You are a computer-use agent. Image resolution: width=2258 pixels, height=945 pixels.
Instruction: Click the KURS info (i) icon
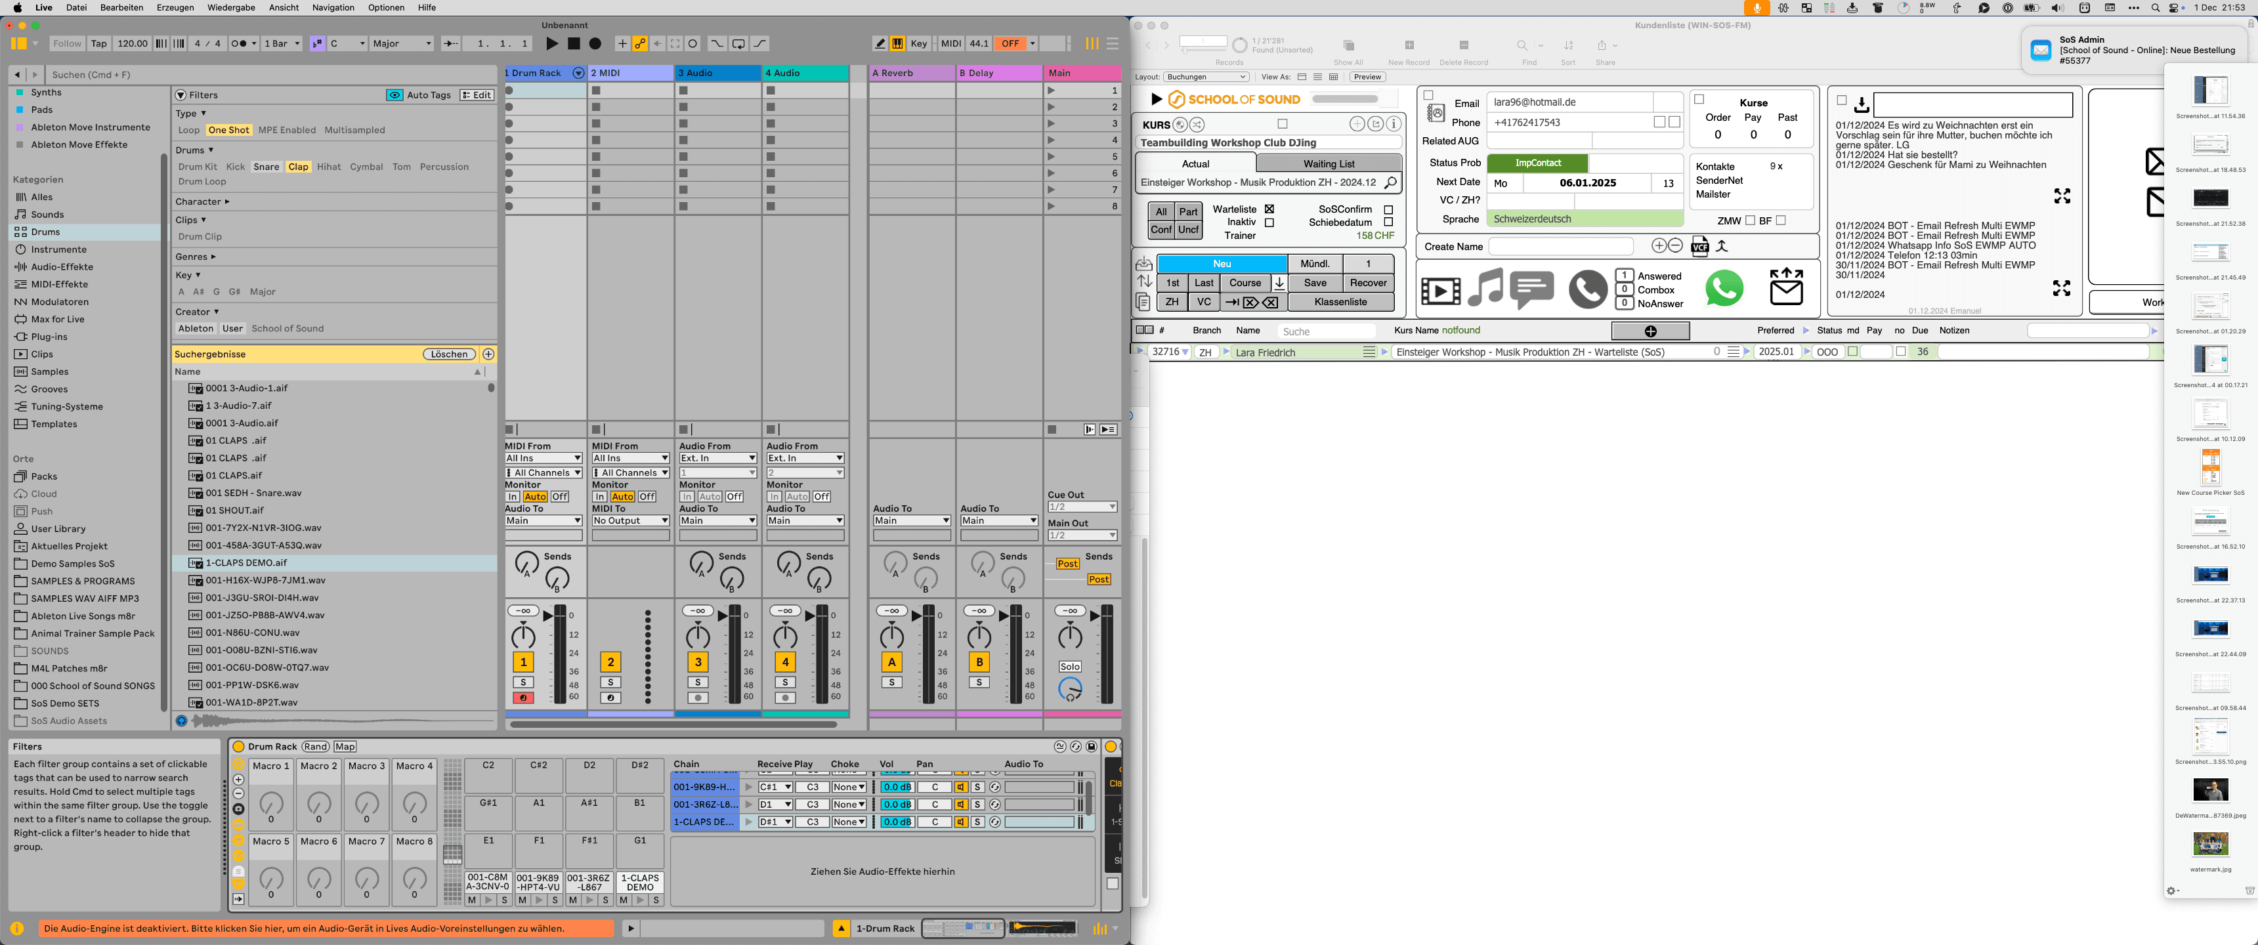[x=1394, y=123]
